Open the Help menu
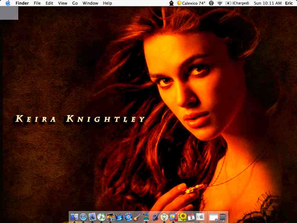Viewport: 297px width, 223px height. (x=107, y=3)
